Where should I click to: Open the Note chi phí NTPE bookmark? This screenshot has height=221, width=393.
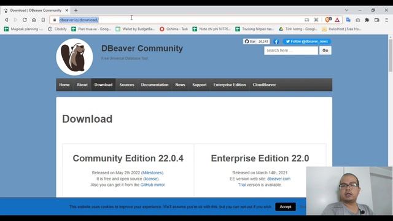[x=211, y=29]
